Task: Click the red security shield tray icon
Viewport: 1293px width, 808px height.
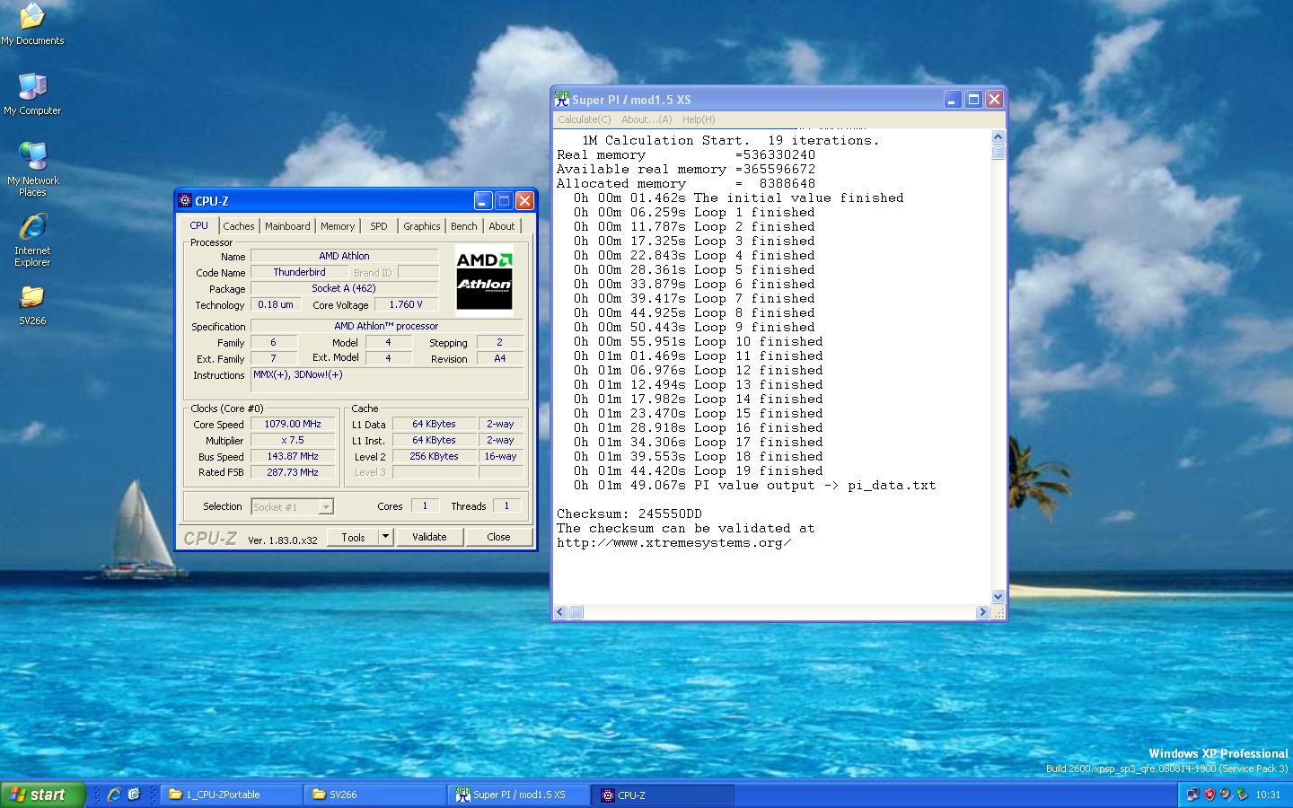Action: [1209, 795]
